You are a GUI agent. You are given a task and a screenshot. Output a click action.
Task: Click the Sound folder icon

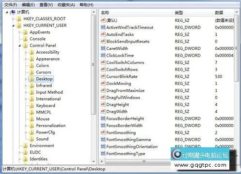32,139
